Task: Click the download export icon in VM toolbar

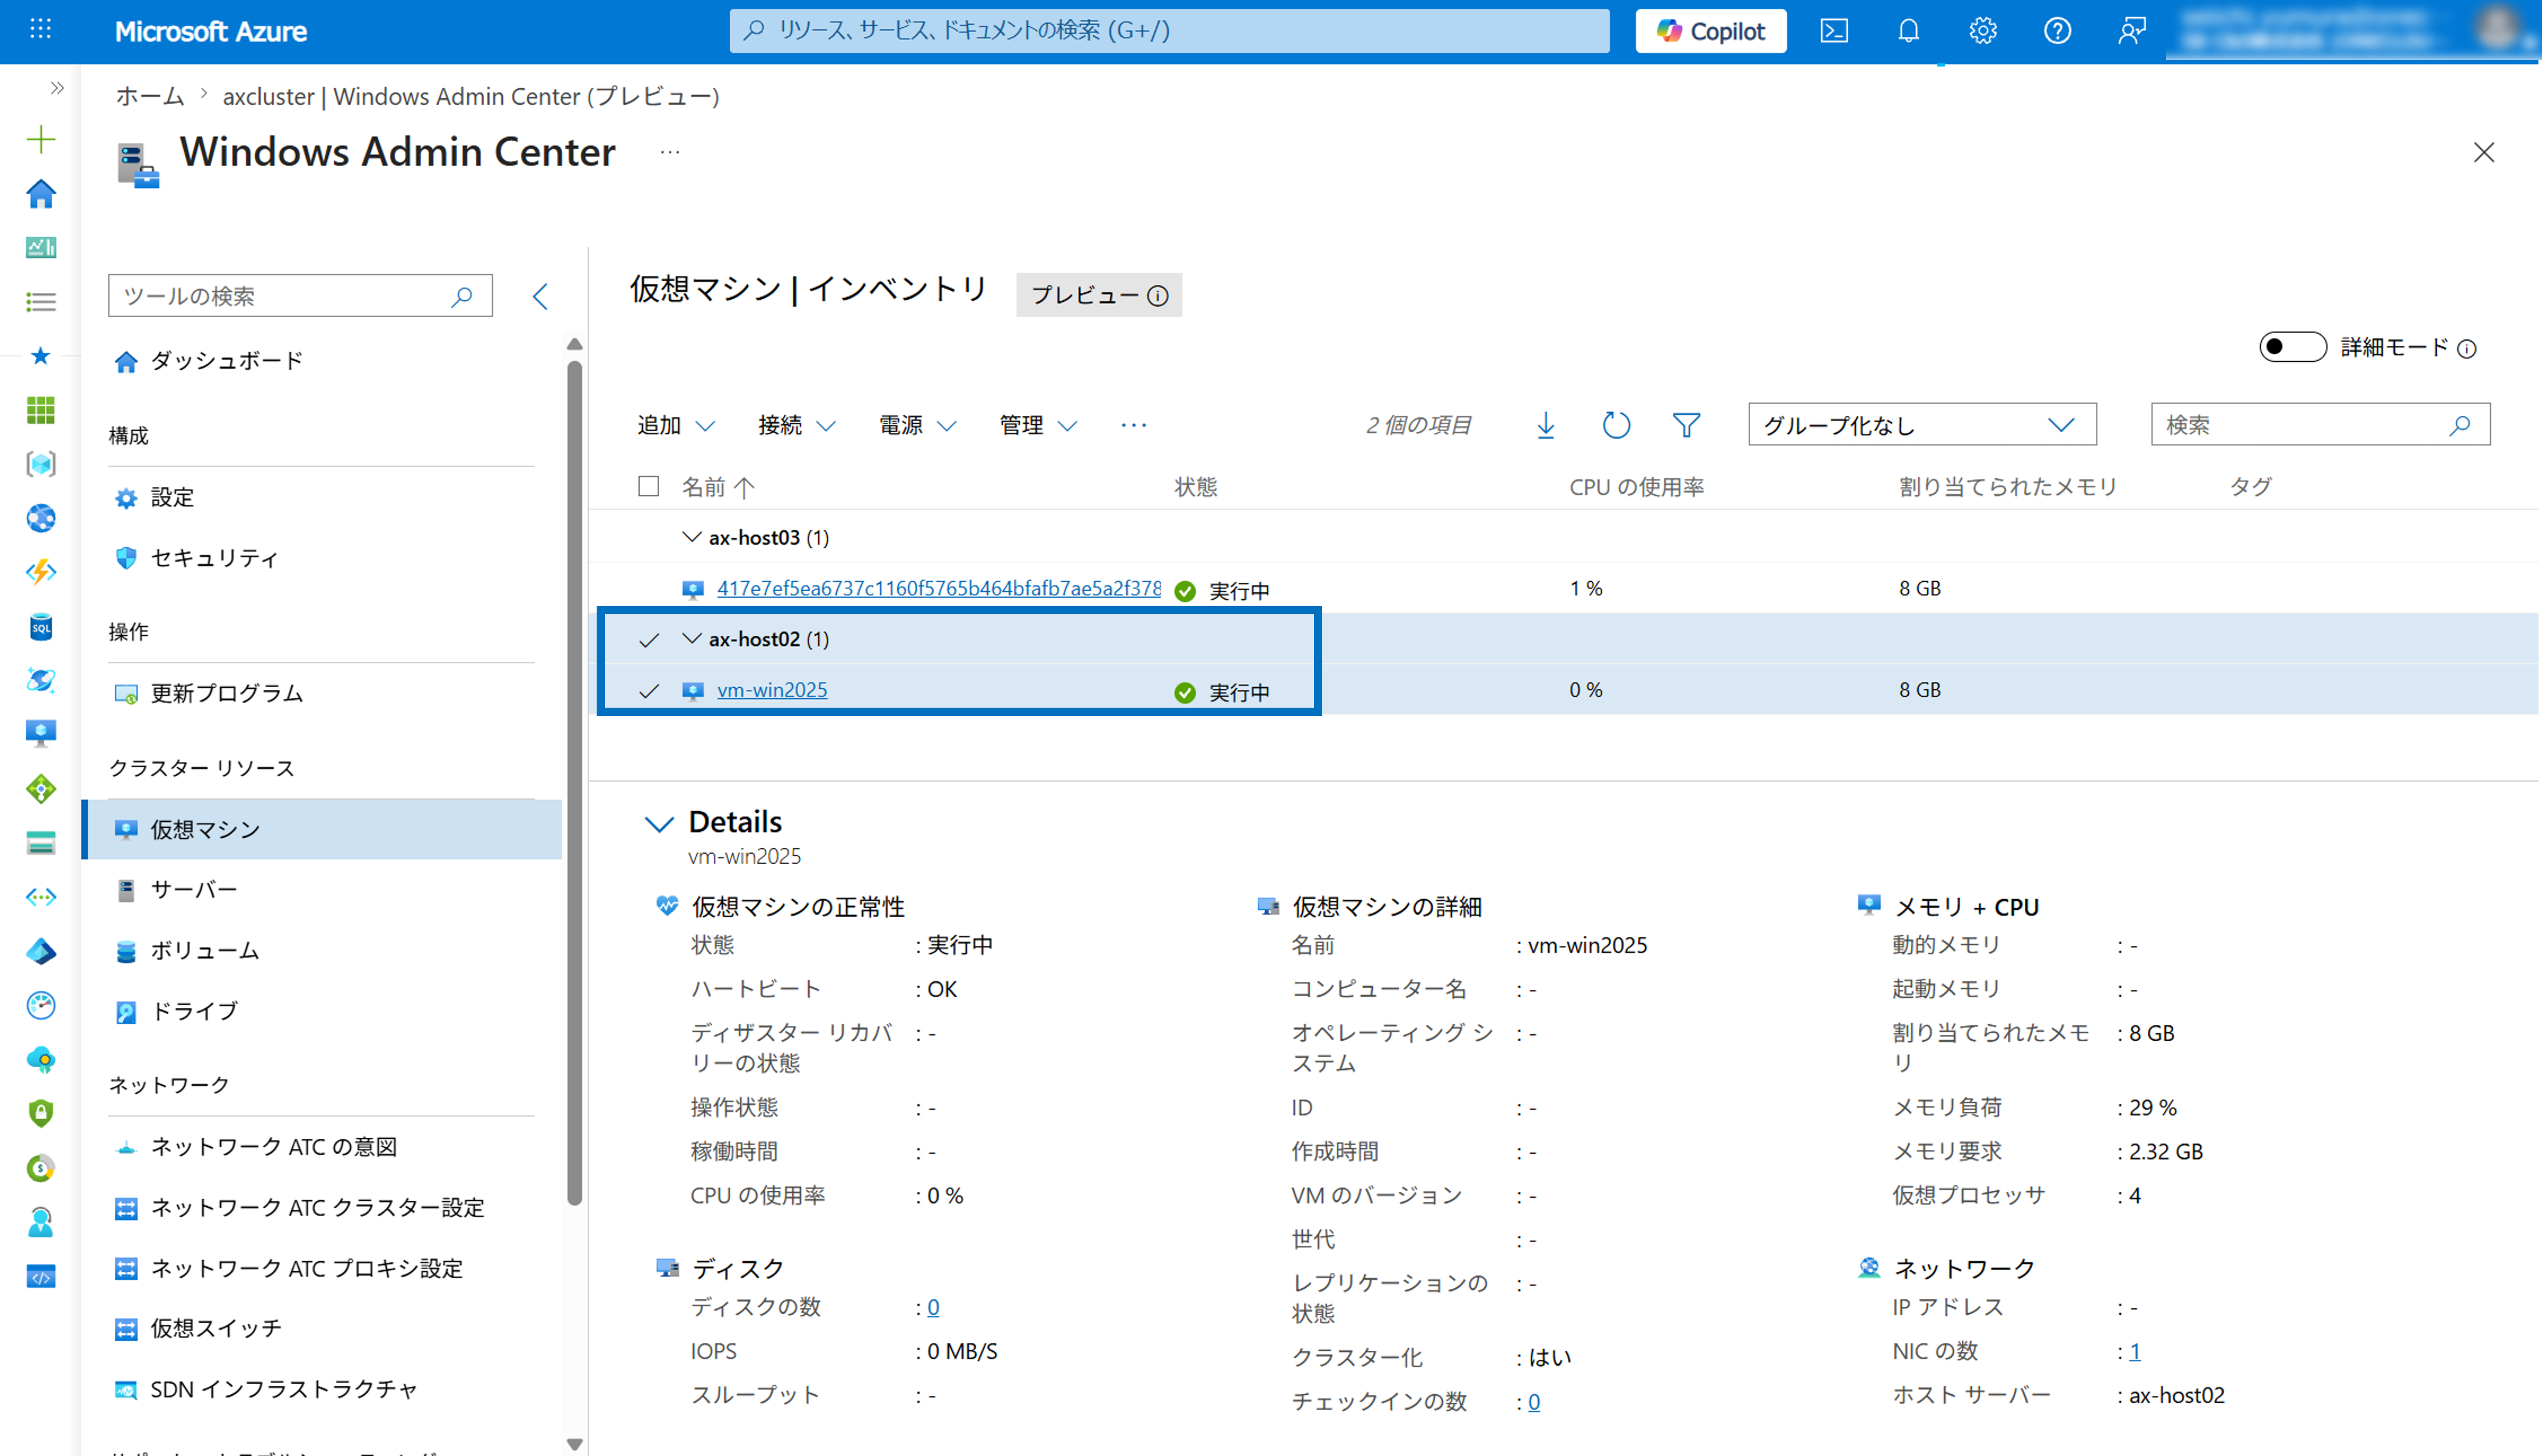Action: pos(1546,425)
